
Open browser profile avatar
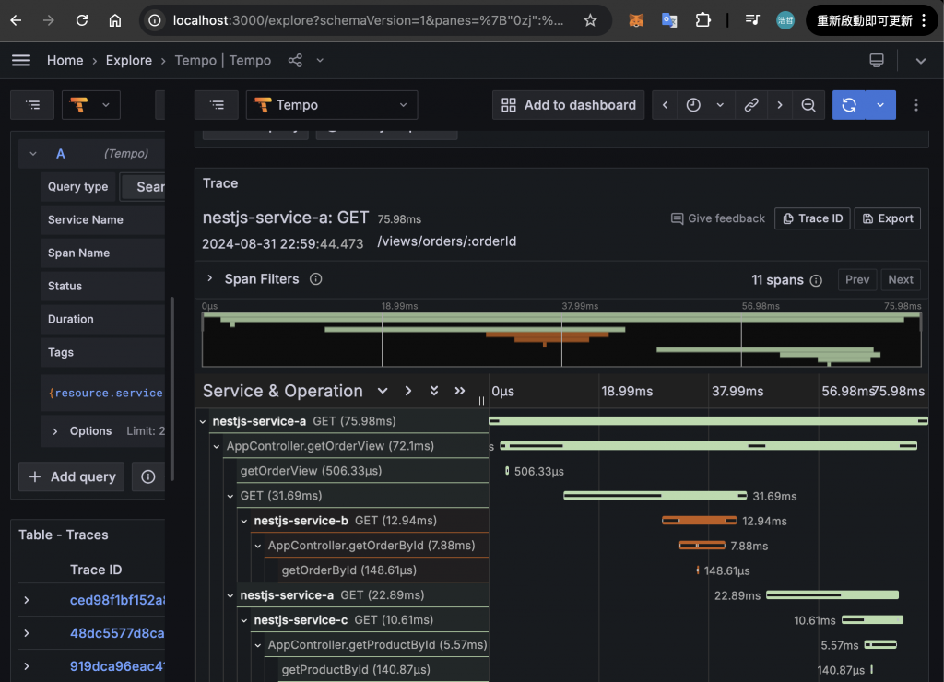(785, 20)
